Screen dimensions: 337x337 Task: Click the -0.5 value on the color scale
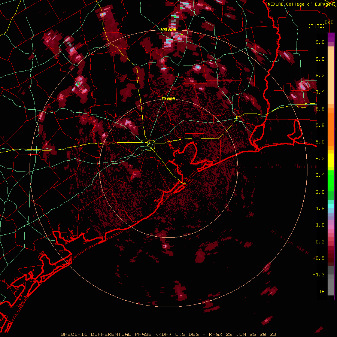click(x=319, y=258)
